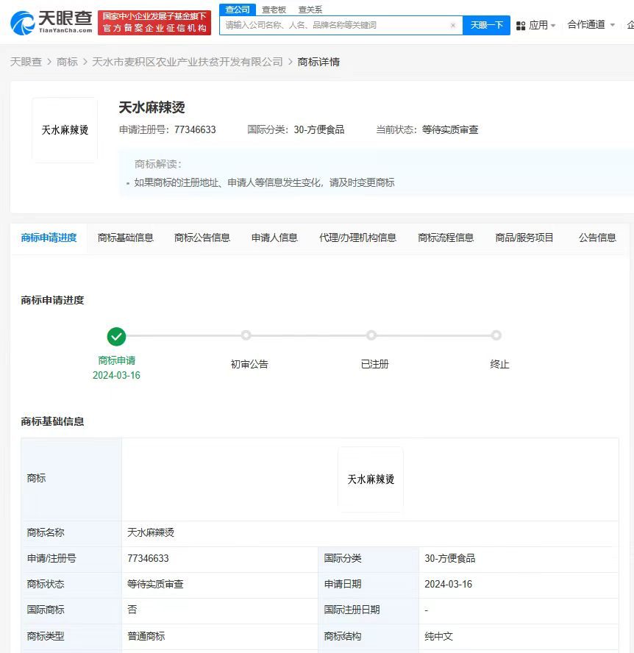Click the 天水麻辣烫 trademark image thumbnail

pos(64,130)
